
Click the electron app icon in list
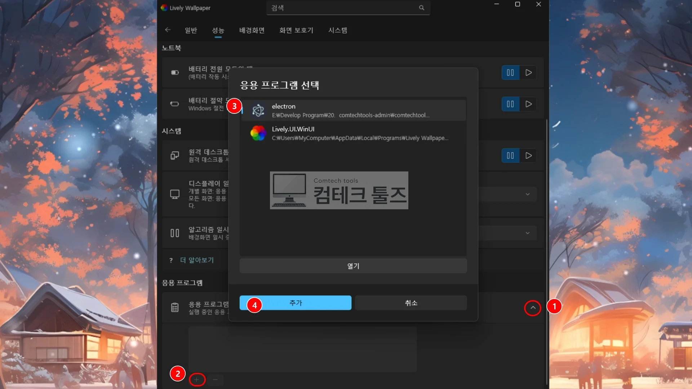(x=258, y=110)
